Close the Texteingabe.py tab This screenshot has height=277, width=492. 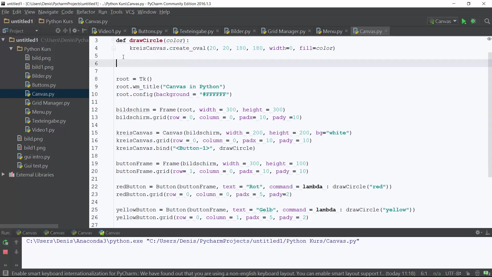(x=218, y=31)
